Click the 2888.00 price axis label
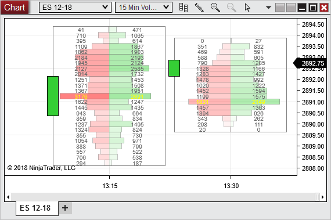The image size is (331, 220). click(x=313, y=168)
